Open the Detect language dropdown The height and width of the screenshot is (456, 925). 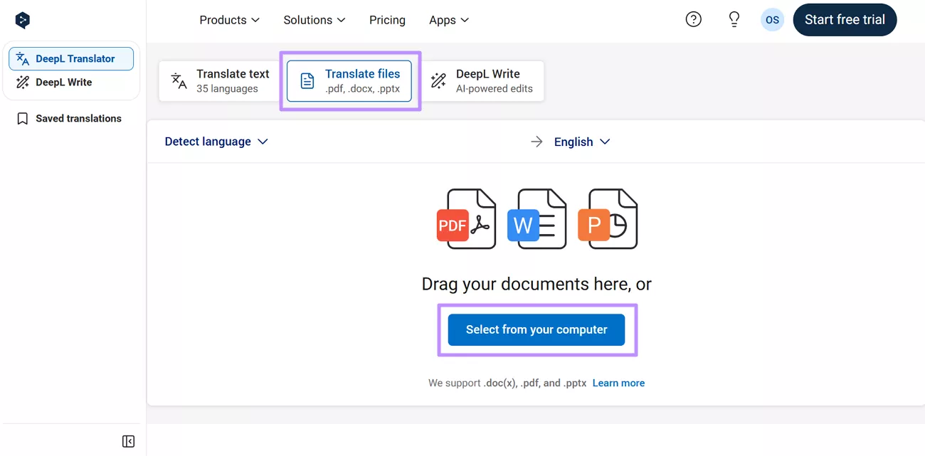(216, 142)
